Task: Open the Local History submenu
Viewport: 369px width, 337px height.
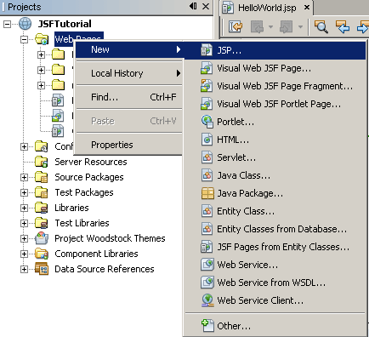Action: (129, 73)
